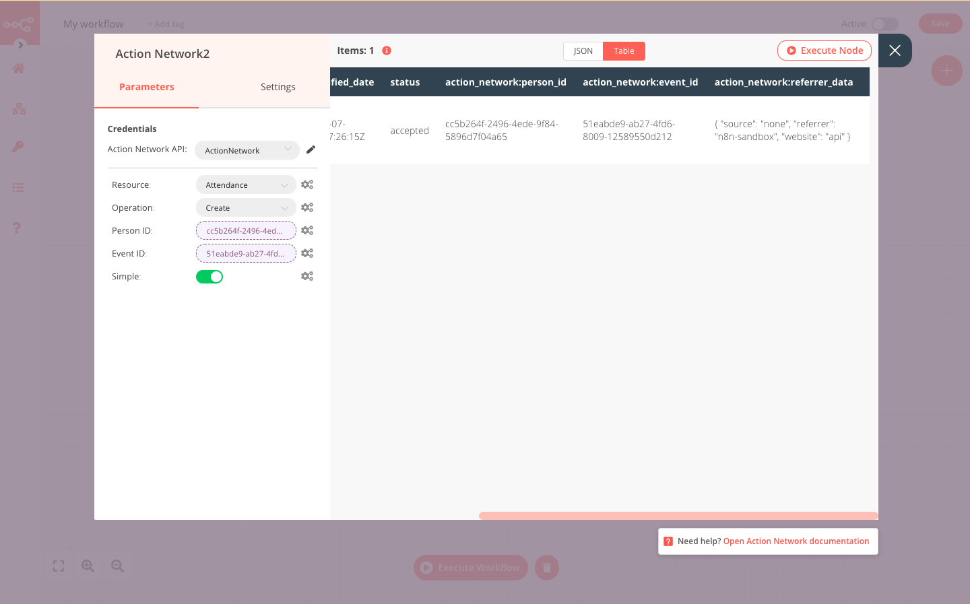Open the Action Network API credential dropdown

247,149
